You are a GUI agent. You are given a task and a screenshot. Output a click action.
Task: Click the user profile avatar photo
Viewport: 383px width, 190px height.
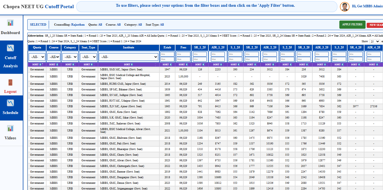tap(344, 7)
